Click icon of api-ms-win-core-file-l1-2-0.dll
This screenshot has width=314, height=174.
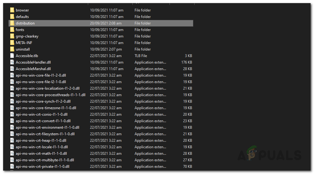click(12, 75)
